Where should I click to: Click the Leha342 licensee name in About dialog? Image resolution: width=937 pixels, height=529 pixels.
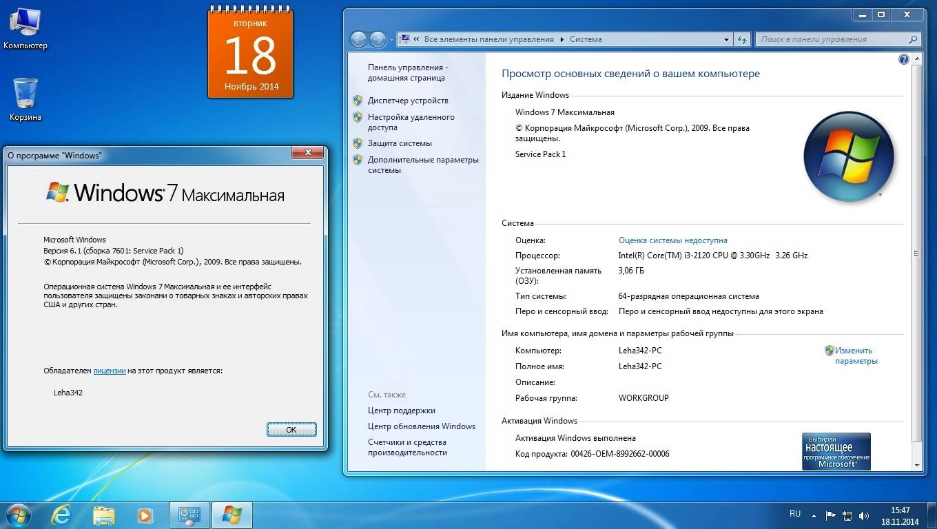pyautogui.click(x=68, y=393)
